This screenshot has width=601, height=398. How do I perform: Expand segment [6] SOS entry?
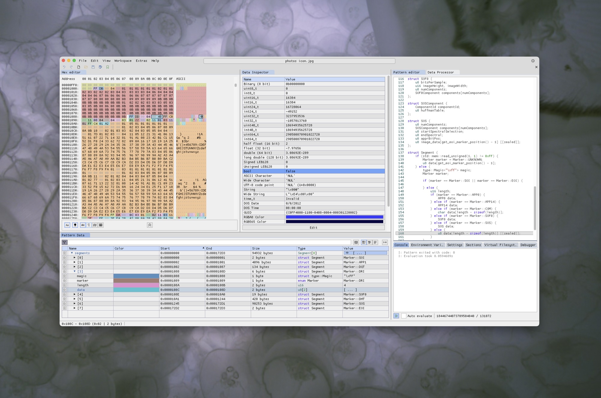pos(75,304)
